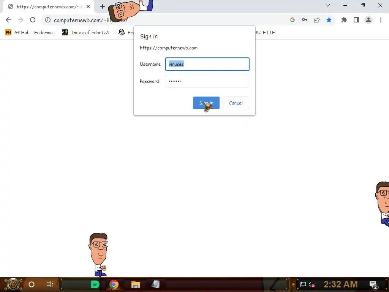Open the GitHub - Enderma... bookmark
Screen dimensions: 389x292
(x=30, y=33)
